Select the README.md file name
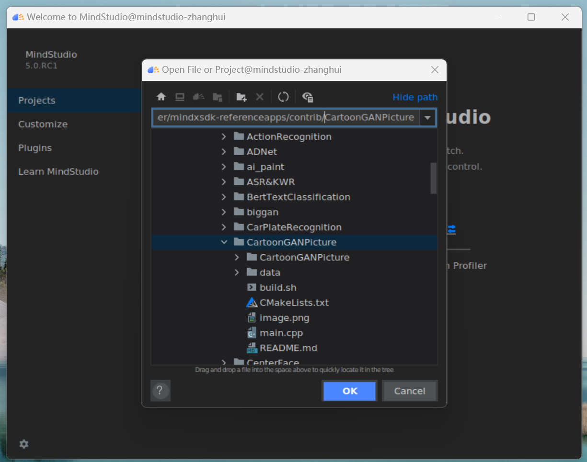587x462 pixels. 288,348
